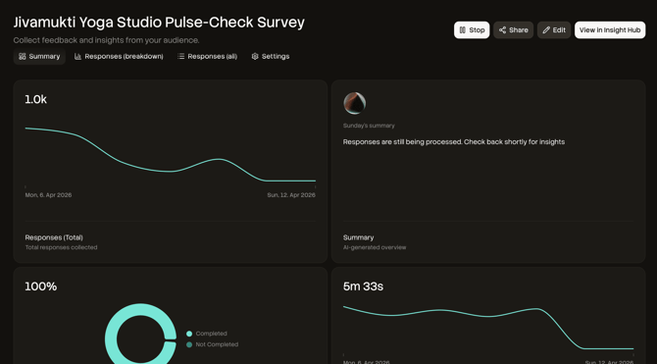Click the bar chart breakdown icon
The height and width of the screenshot is (364, 657).
tap(77, 56)
